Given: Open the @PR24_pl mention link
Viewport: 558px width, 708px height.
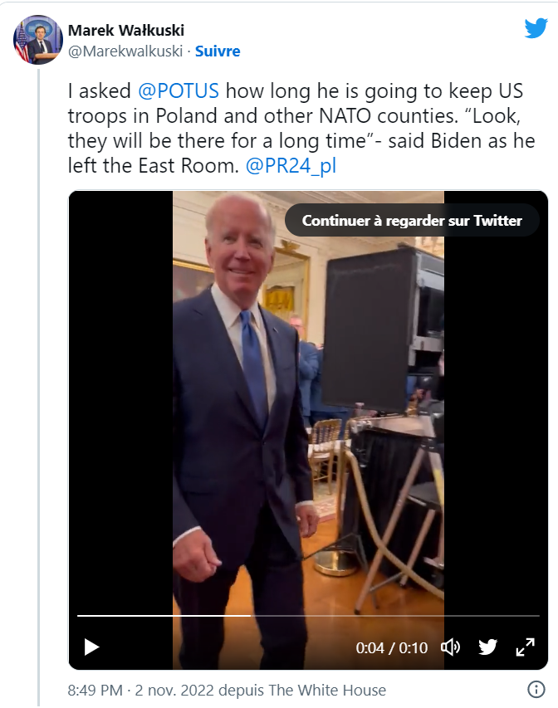Looking at the screenshot, I should pos(291,166).
